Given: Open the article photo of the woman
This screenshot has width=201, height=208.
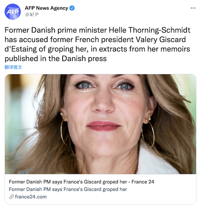Looking at the screenshot, I should pyautogui.click(x=100, y=124).
